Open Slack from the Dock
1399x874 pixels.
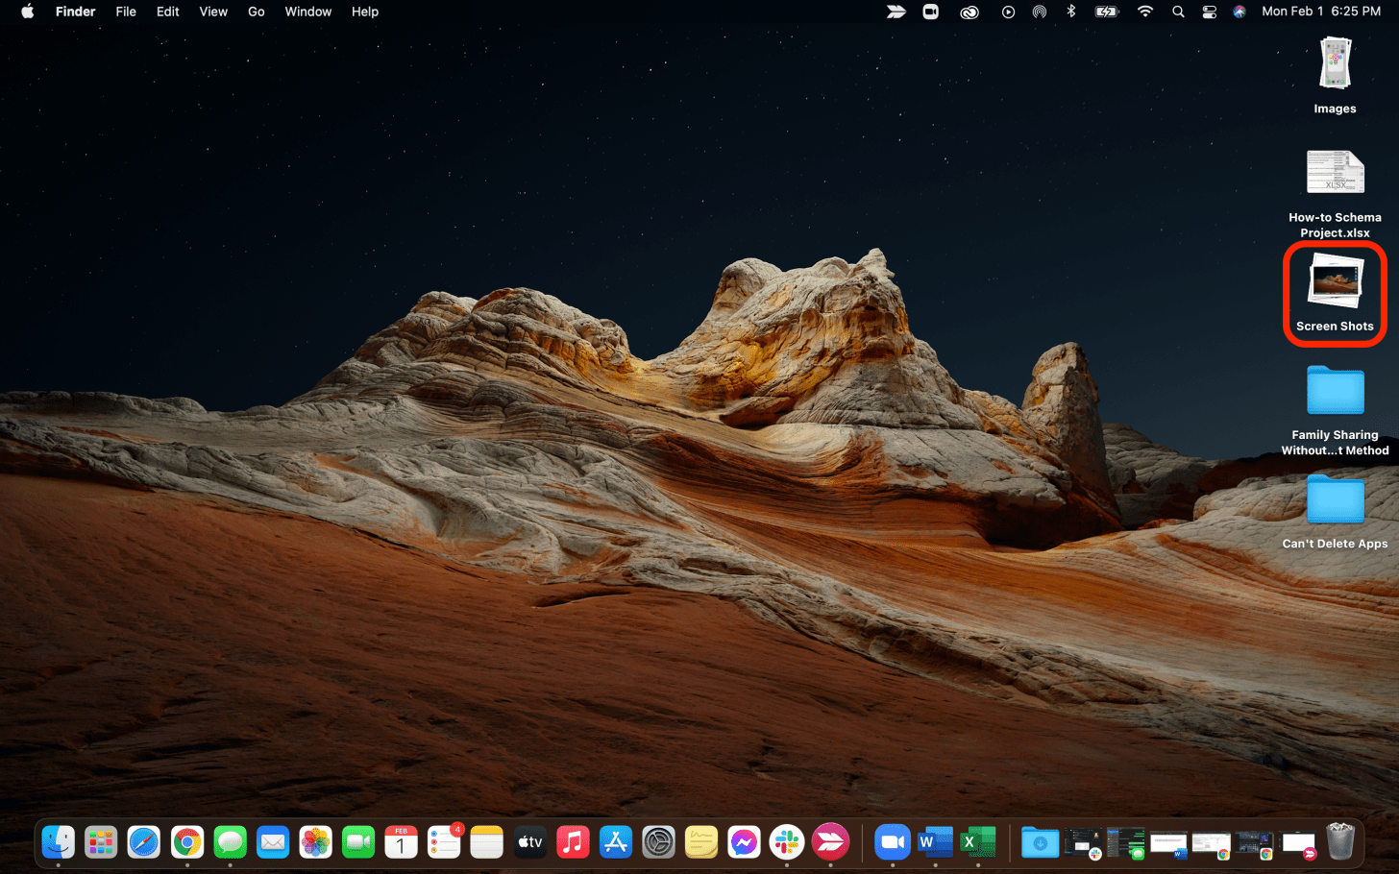tap(787, 842)
